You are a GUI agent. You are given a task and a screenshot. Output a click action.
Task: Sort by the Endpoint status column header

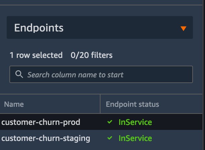point(132,104)
